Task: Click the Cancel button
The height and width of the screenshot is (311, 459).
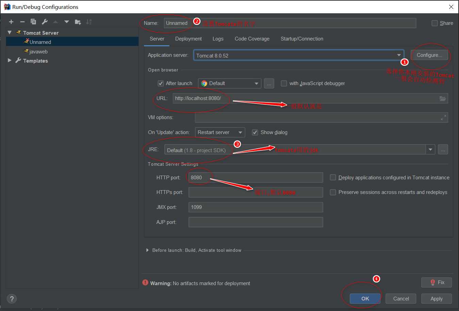Action: [401, 299]
